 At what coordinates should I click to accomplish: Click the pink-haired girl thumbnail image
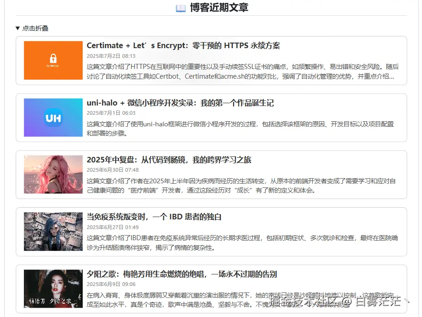52,174
